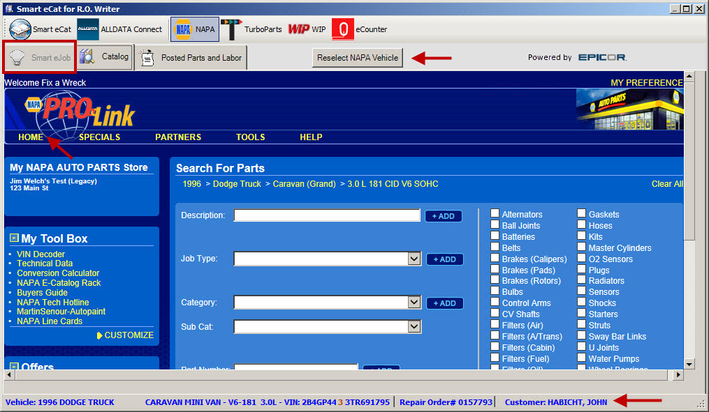This screenshot has width=709, height=412.
Task: Open the SPECIALS menu
Action: (99, 137)
